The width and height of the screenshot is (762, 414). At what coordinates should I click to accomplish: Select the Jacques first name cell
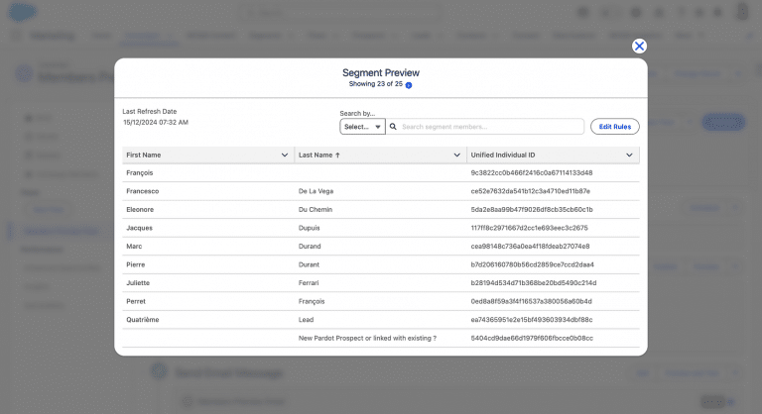139,228
